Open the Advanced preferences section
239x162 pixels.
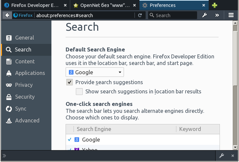27,120
